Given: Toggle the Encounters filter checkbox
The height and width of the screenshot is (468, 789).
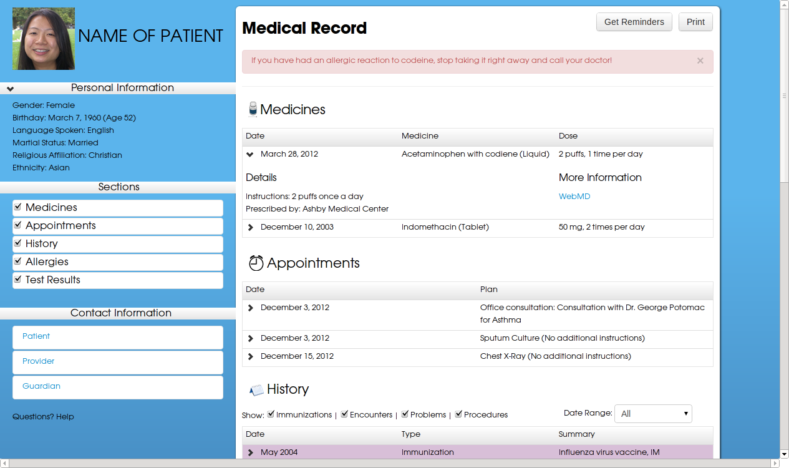Looking at the screenshot, I should point(344,414).
